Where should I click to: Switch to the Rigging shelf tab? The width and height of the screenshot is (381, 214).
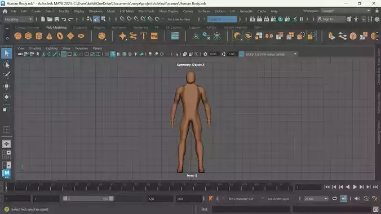pyautogui.click(x=99, y=28)
